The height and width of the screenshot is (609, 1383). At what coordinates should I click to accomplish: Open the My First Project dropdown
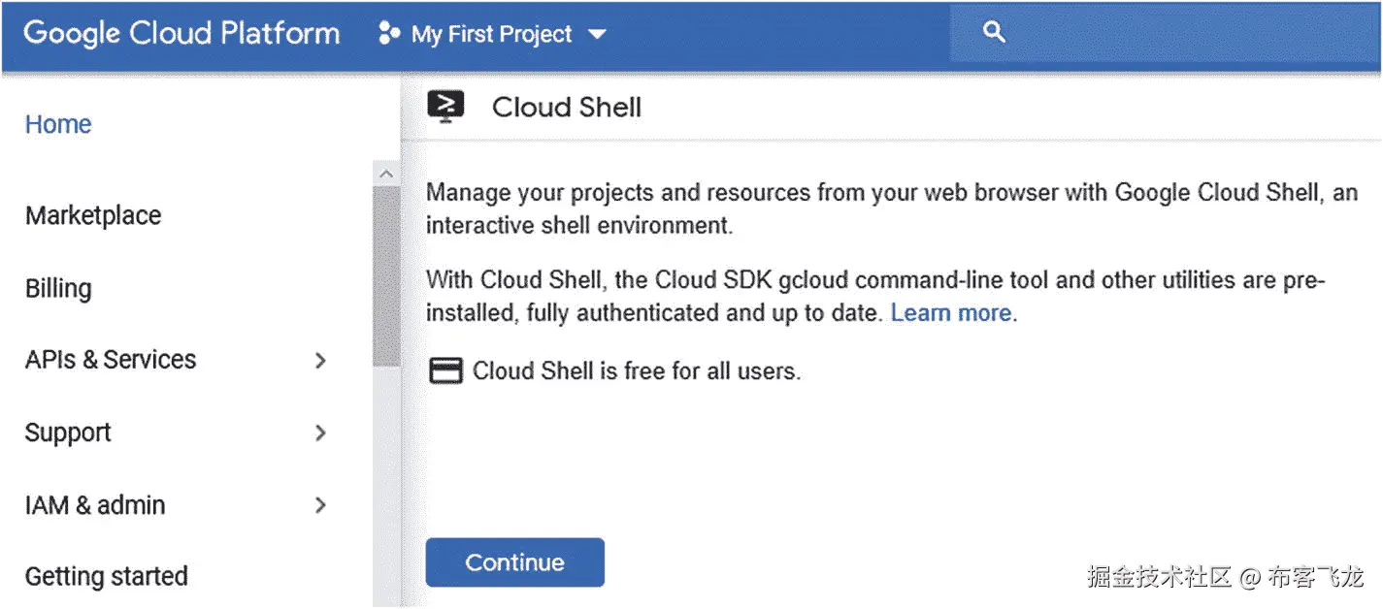597,35
